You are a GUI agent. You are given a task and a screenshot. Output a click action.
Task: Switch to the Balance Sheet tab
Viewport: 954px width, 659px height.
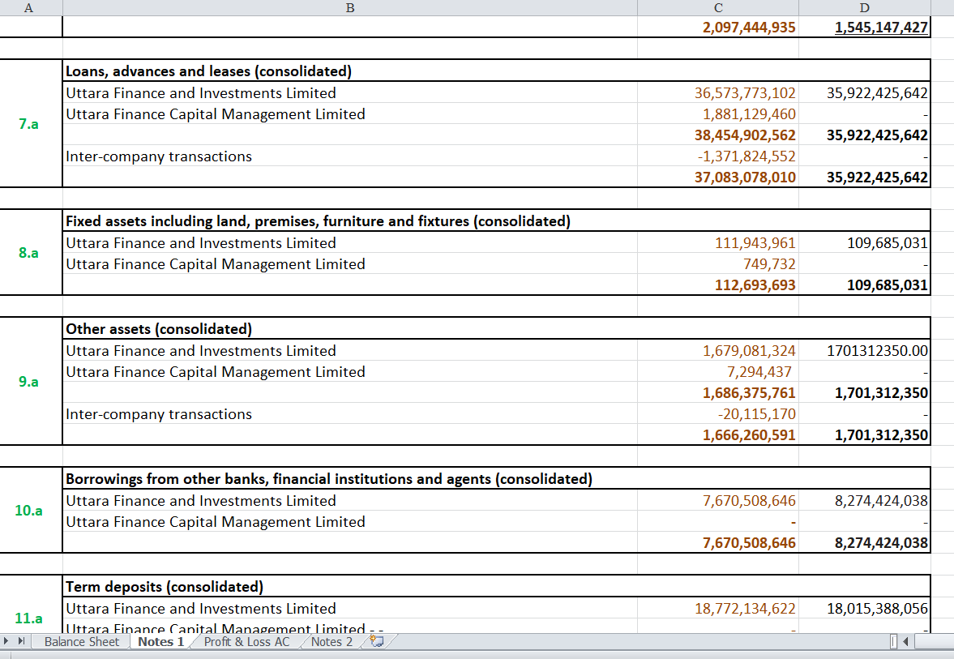[x=81, y=641]
